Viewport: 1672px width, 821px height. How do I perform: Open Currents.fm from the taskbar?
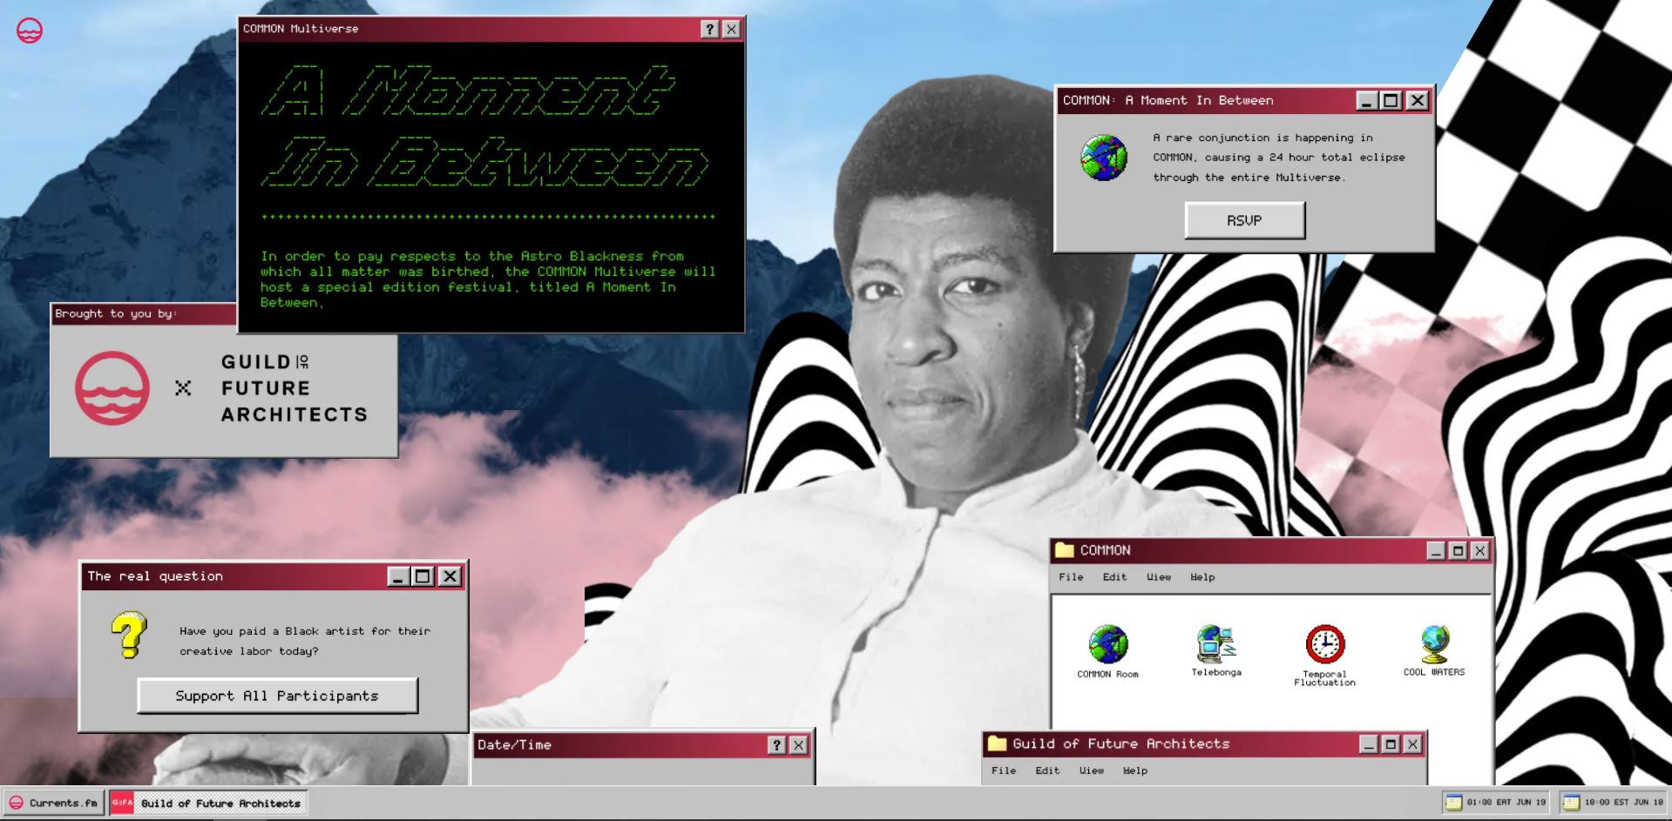point(54,803)
